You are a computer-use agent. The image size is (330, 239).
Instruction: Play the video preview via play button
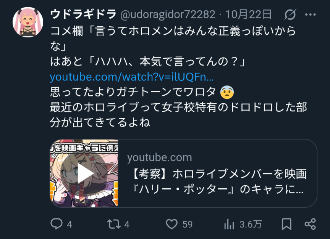pos(84,173)
